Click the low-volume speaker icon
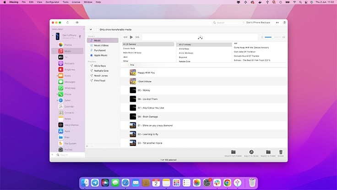 [x=262, y=37]
